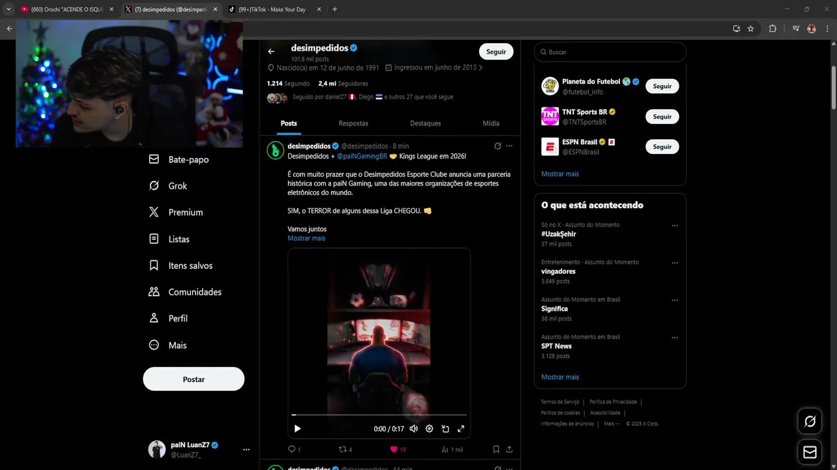Unlike the post with 19 likes

[398, 449]
